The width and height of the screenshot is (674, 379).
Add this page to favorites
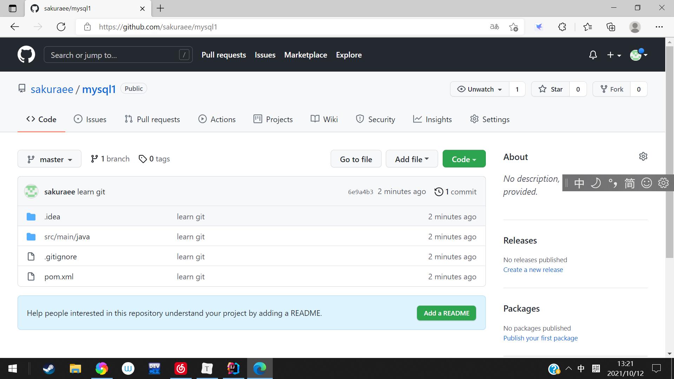(513, 27)
